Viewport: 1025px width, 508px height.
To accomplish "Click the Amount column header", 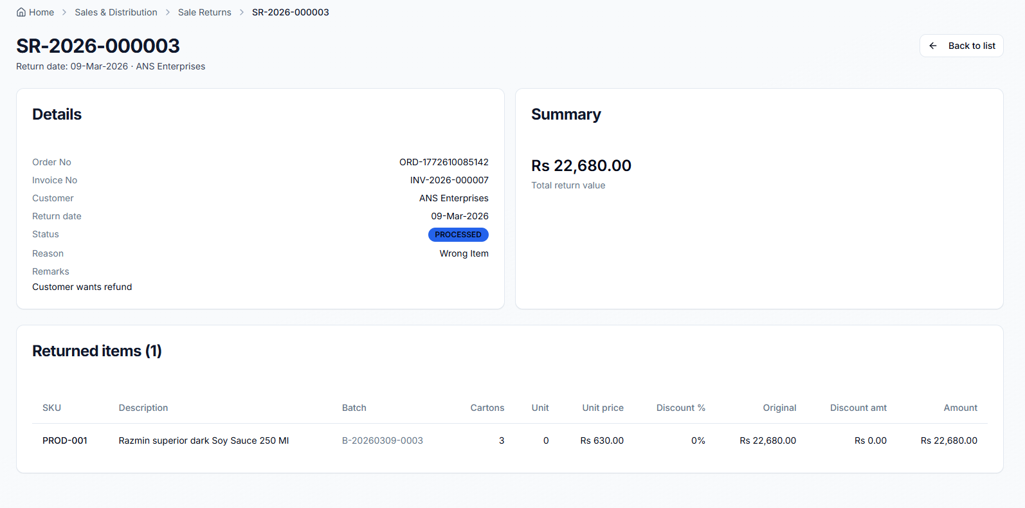I will coord(960,408).
